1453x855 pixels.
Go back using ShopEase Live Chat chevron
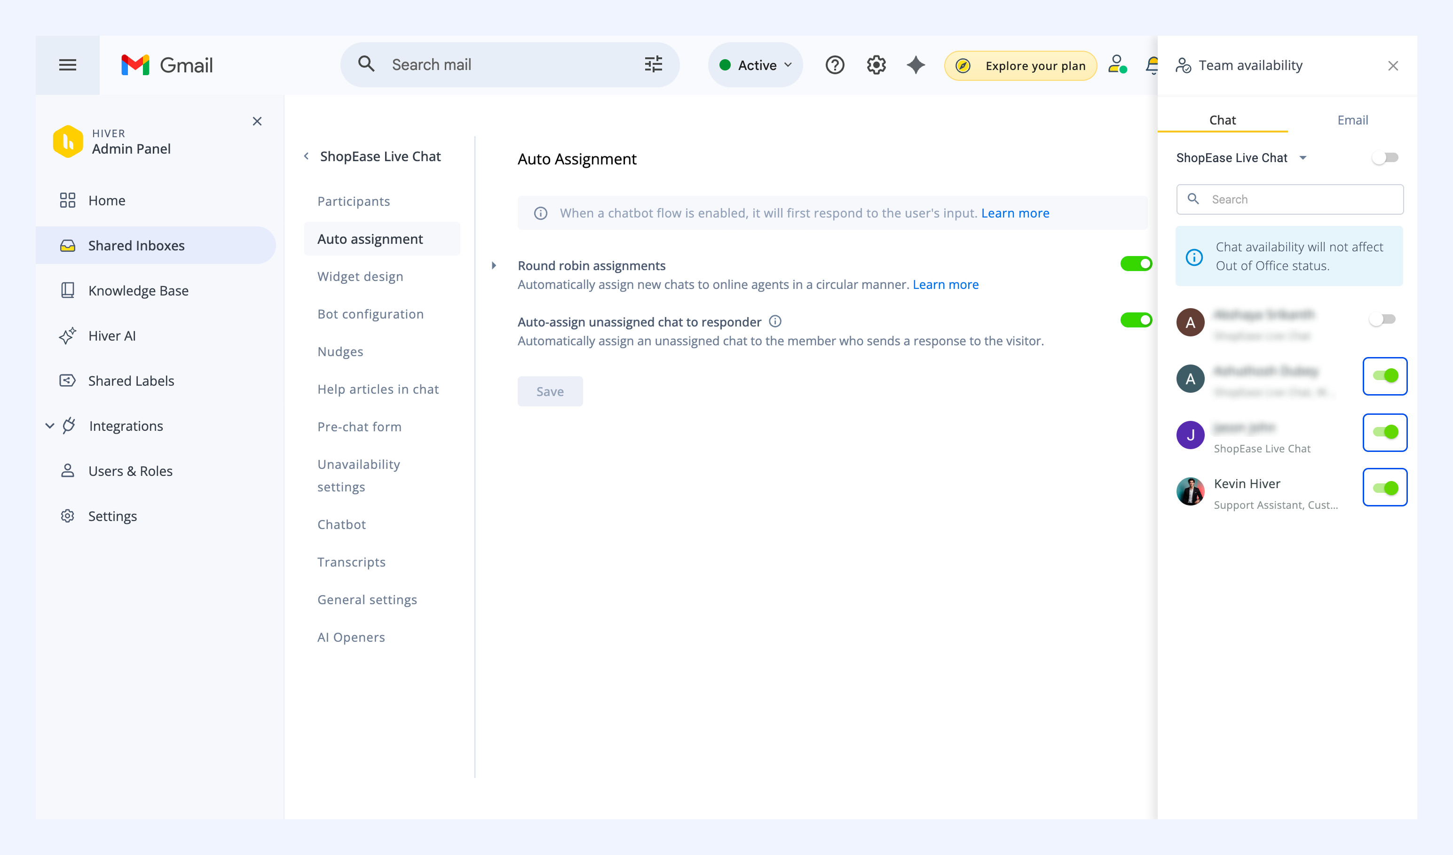[x=307, y=156]
